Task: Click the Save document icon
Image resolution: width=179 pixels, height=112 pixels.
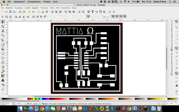Action: click(x=10, y=12)
